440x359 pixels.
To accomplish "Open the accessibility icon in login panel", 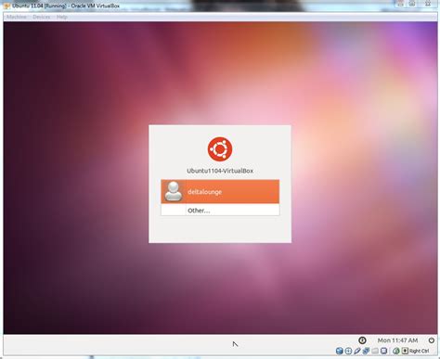I will point(362,340).
